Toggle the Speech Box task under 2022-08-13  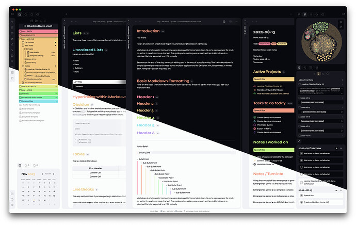(x=301, y=196)
